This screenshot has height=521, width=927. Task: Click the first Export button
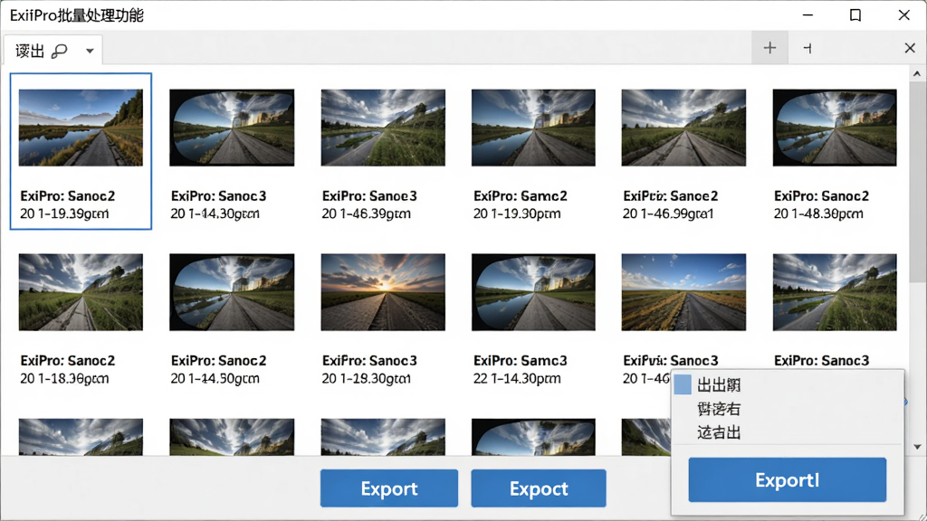point(389,488)
